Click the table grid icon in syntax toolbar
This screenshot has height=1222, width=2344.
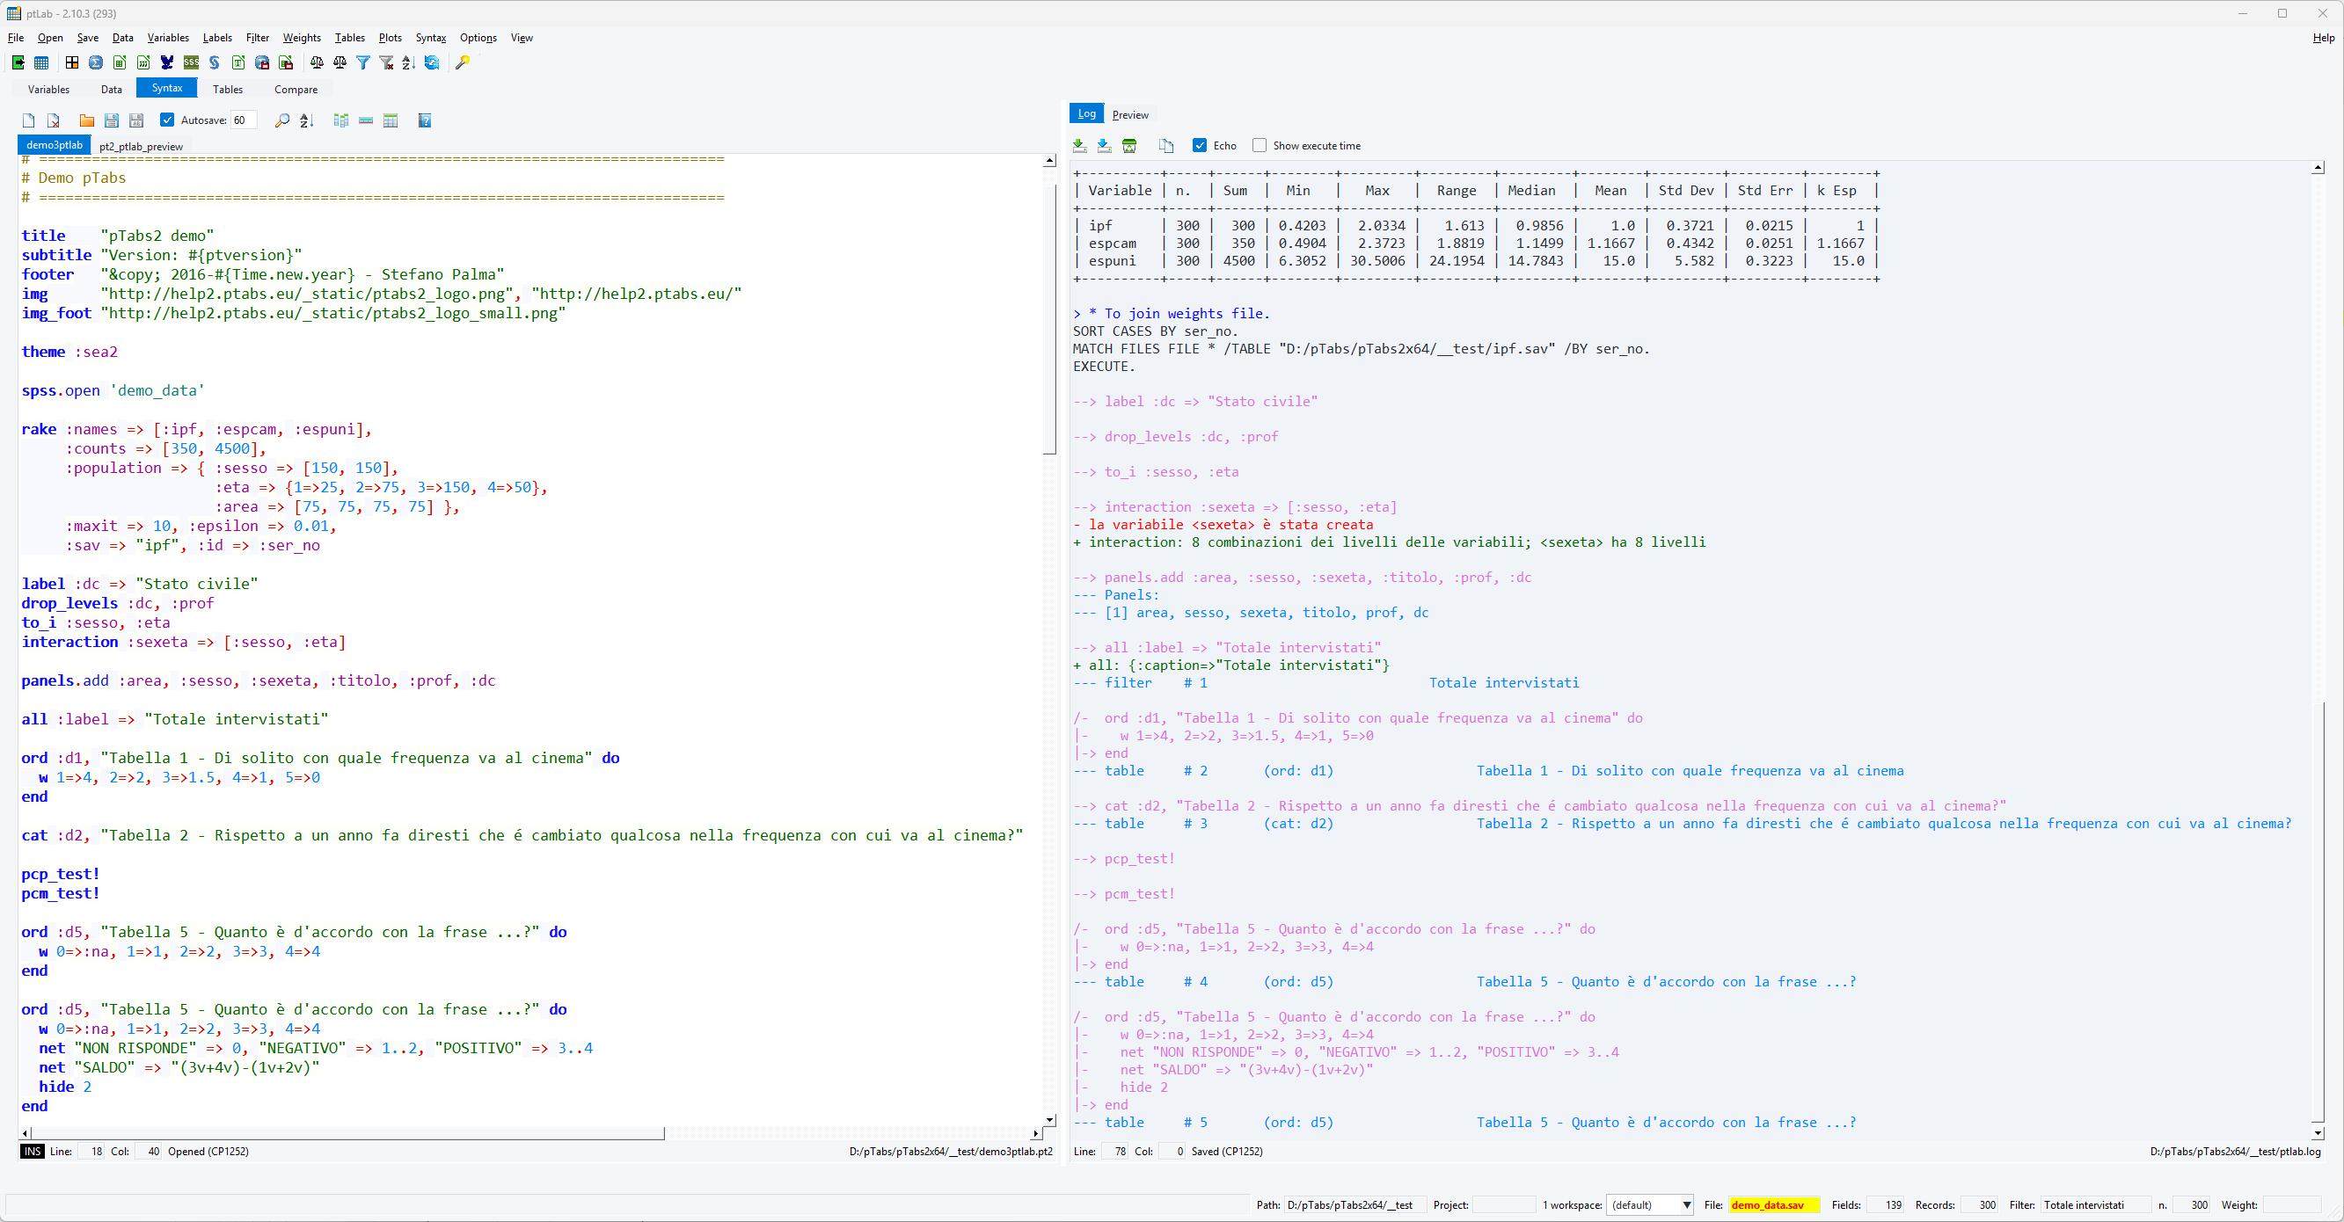pyautogui.click(x=391, y=121)
